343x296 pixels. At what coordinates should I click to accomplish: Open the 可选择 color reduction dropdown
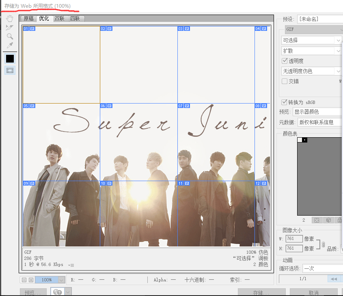click(x=311, y=40)
